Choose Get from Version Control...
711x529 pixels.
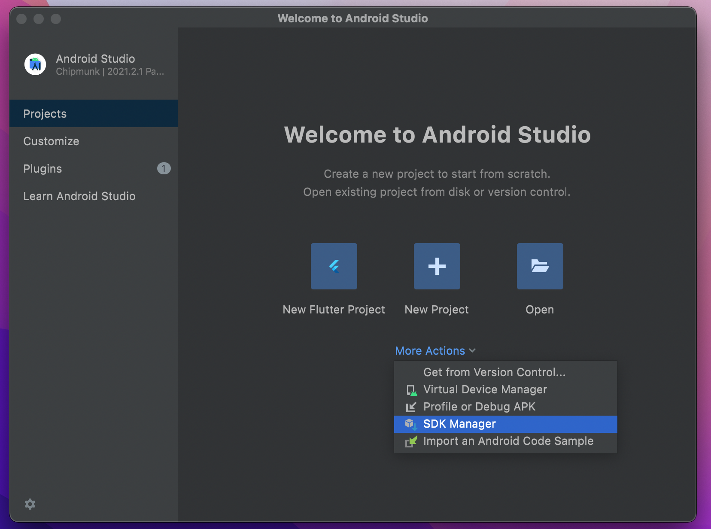pyautogui.click(x=506, y=372)
